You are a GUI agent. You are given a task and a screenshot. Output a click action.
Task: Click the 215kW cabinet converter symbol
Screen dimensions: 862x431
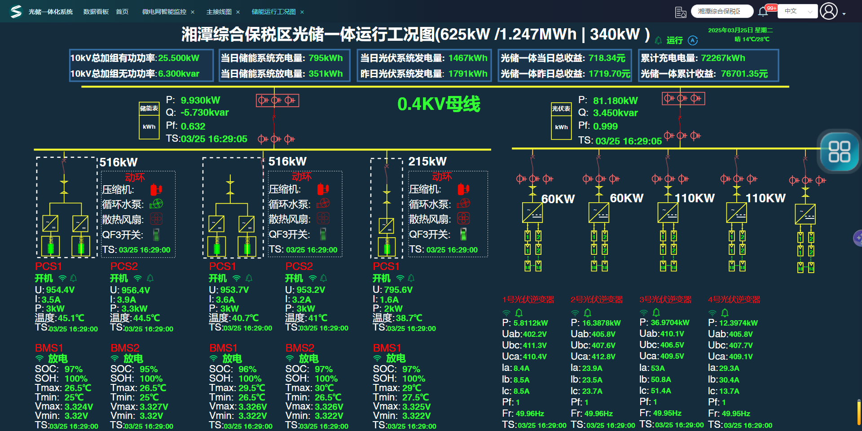tap(387, 226)
